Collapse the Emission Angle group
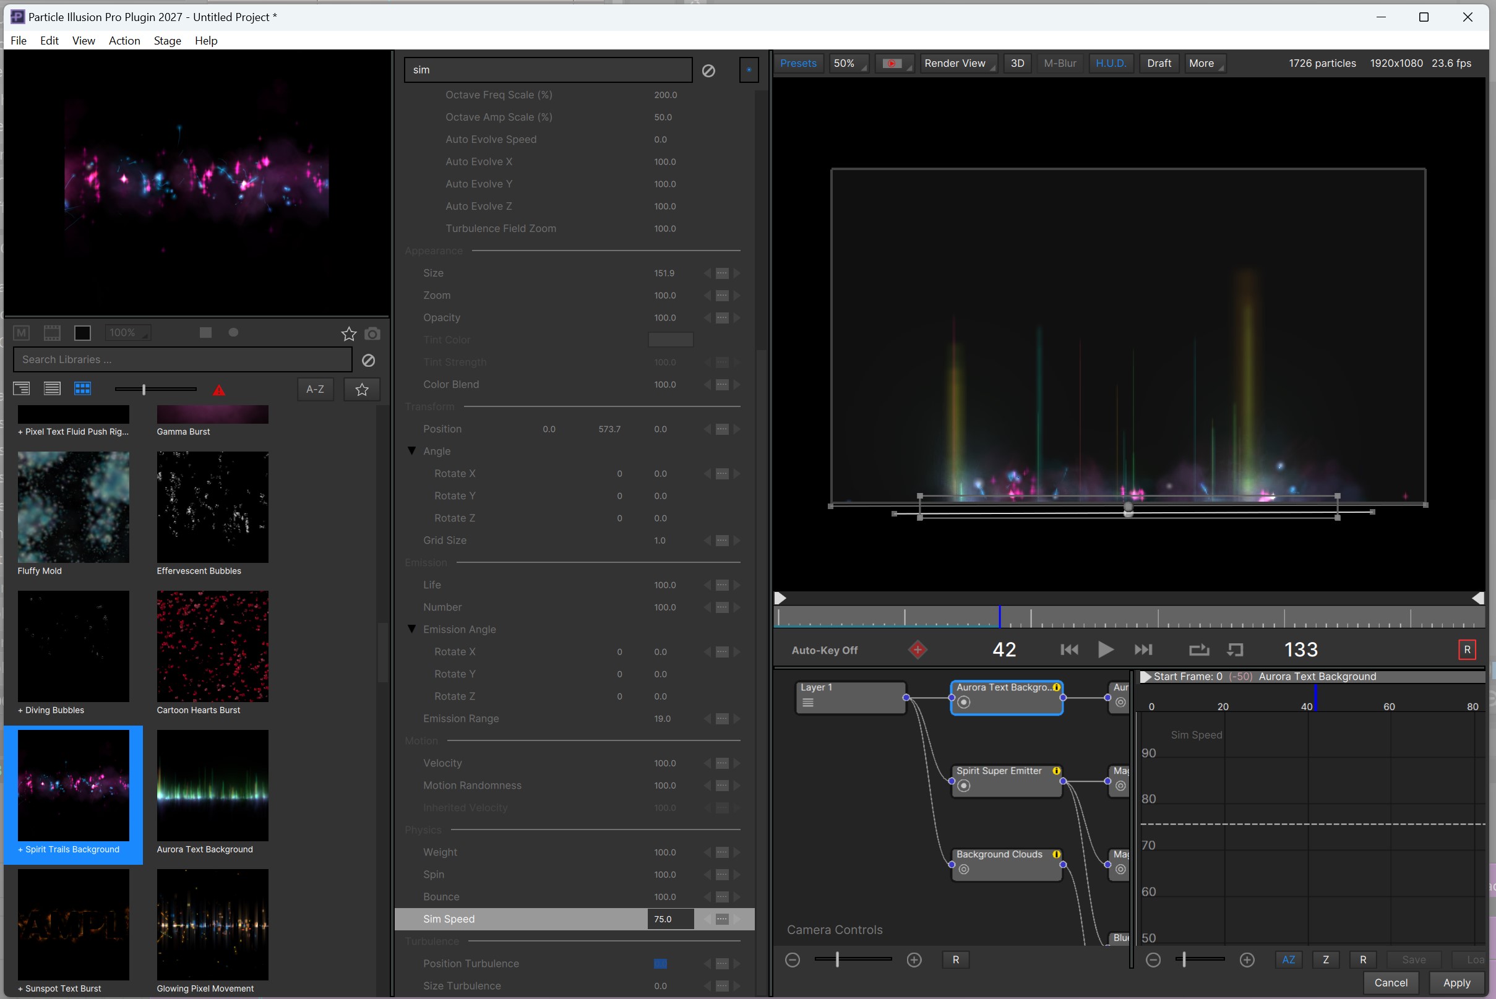The image size is (1496, 999). (411, 630)
